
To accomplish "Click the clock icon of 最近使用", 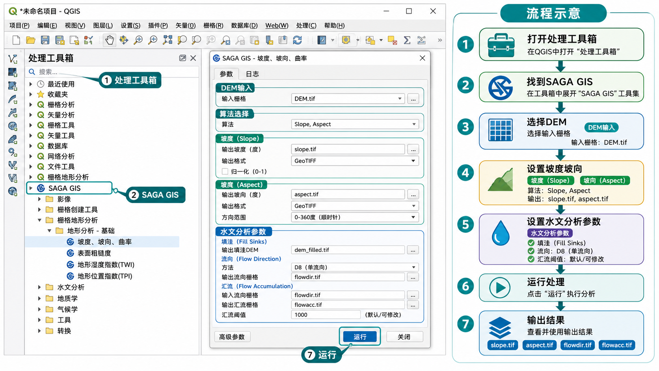I will point(41,84).
